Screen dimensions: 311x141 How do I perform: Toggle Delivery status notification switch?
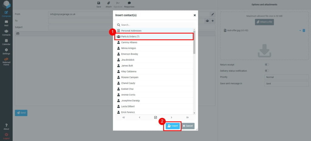[267, 71]
